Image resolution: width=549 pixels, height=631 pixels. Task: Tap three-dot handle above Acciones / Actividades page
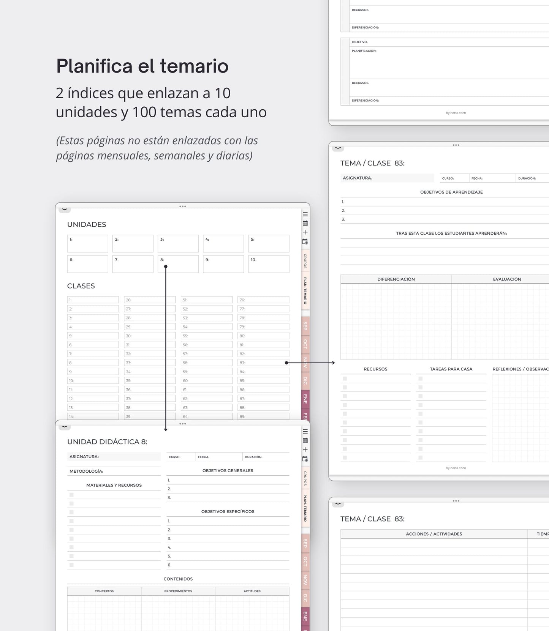tap(456, 501)
